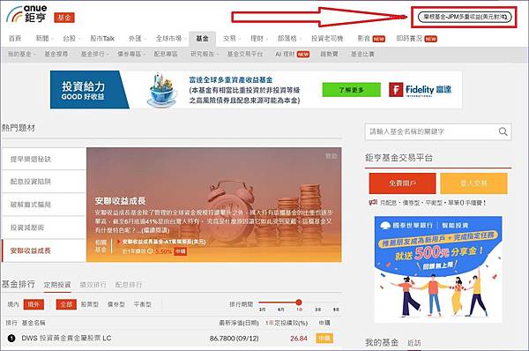The height and width of the screenshot is (351, 529).
Task: Click the 近訪 tab beside 我的基金
Action: (414, 343)
